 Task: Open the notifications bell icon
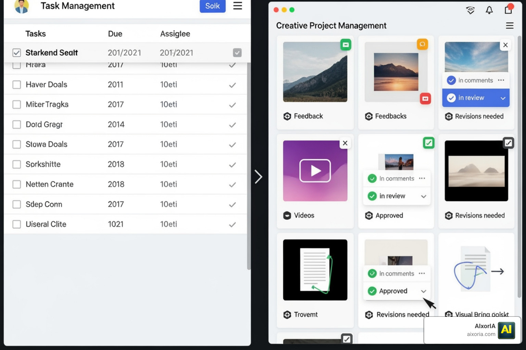pos(489,10)
